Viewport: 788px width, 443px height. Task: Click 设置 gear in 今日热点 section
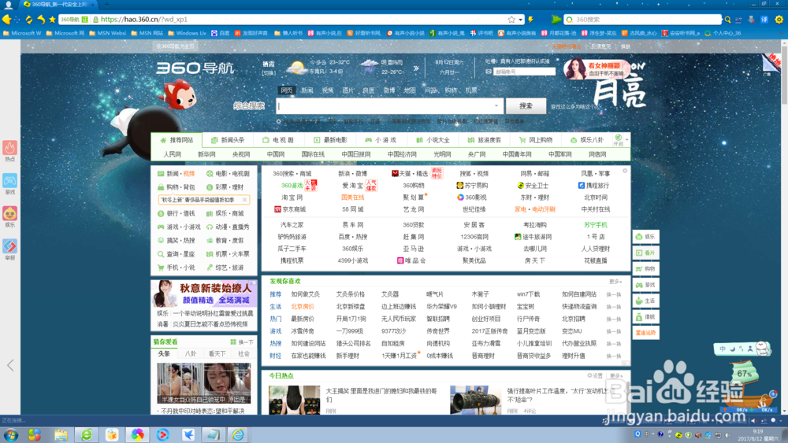595,376
